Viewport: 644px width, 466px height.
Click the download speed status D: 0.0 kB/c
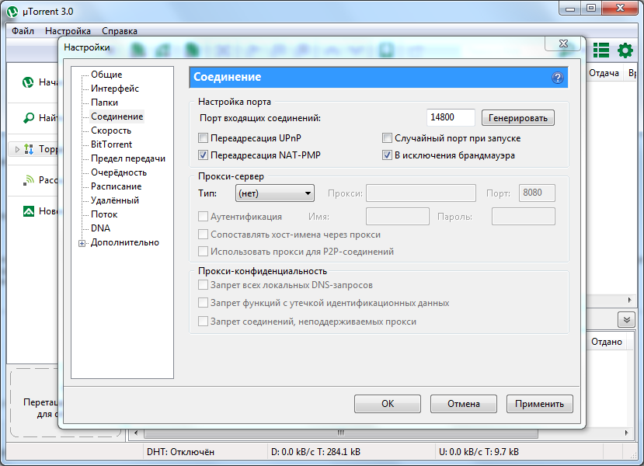click(315, 452)
